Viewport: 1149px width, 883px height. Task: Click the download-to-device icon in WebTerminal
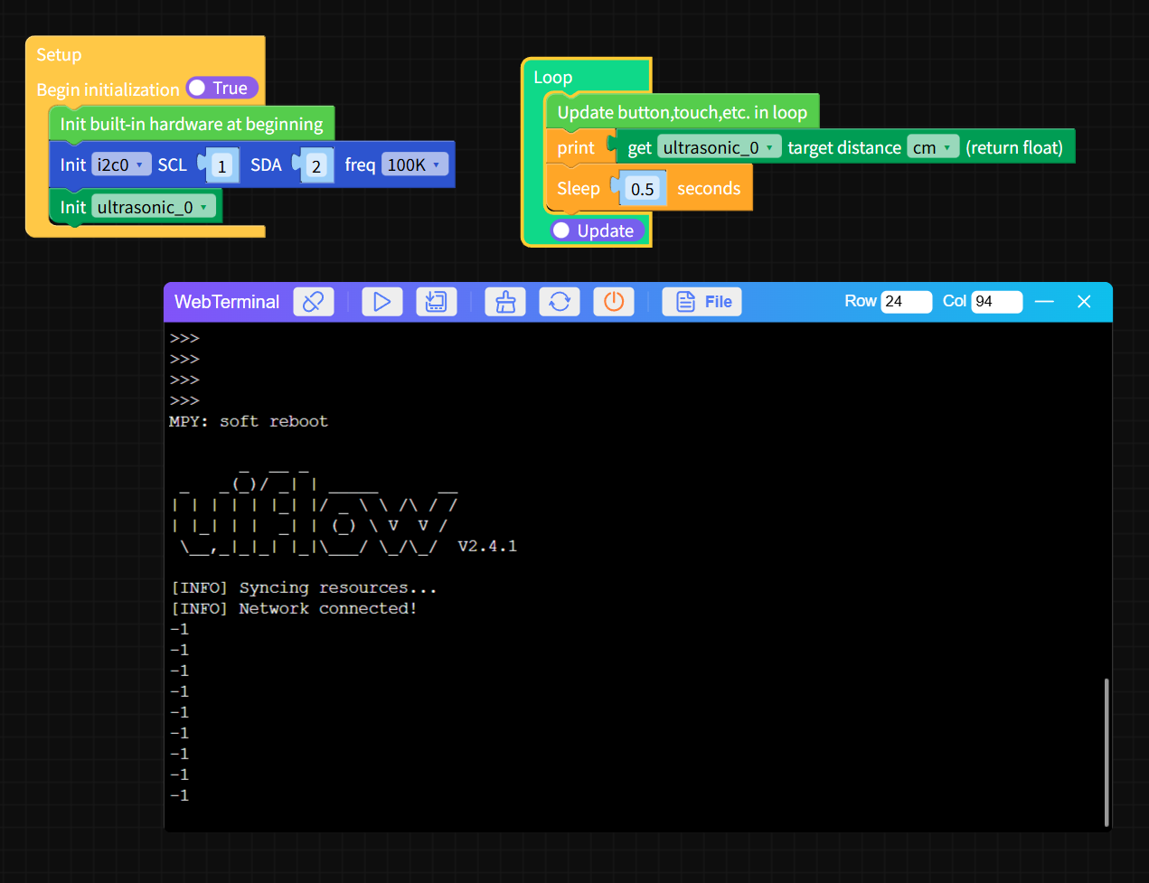[x=436, y=302]
